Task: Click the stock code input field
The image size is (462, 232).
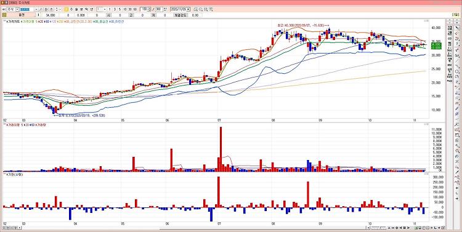Action: (x=27, y=9)
